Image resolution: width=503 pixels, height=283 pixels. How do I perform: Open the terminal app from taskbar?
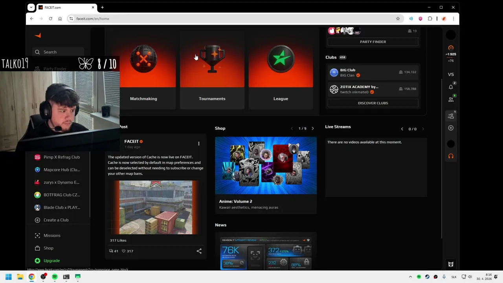66,277
